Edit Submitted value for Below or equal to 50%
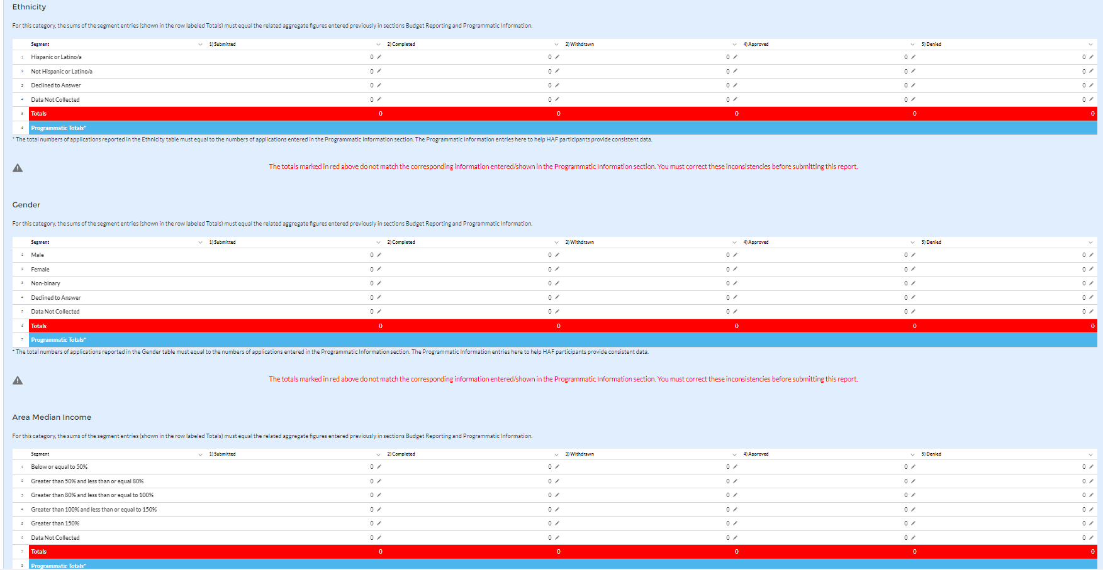Screen dimensions: 1103x570 coord(379,467)
